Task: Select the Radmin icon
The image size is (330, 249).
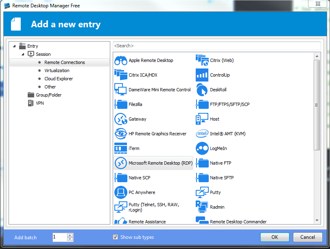Action: click(x=202, y=207)
